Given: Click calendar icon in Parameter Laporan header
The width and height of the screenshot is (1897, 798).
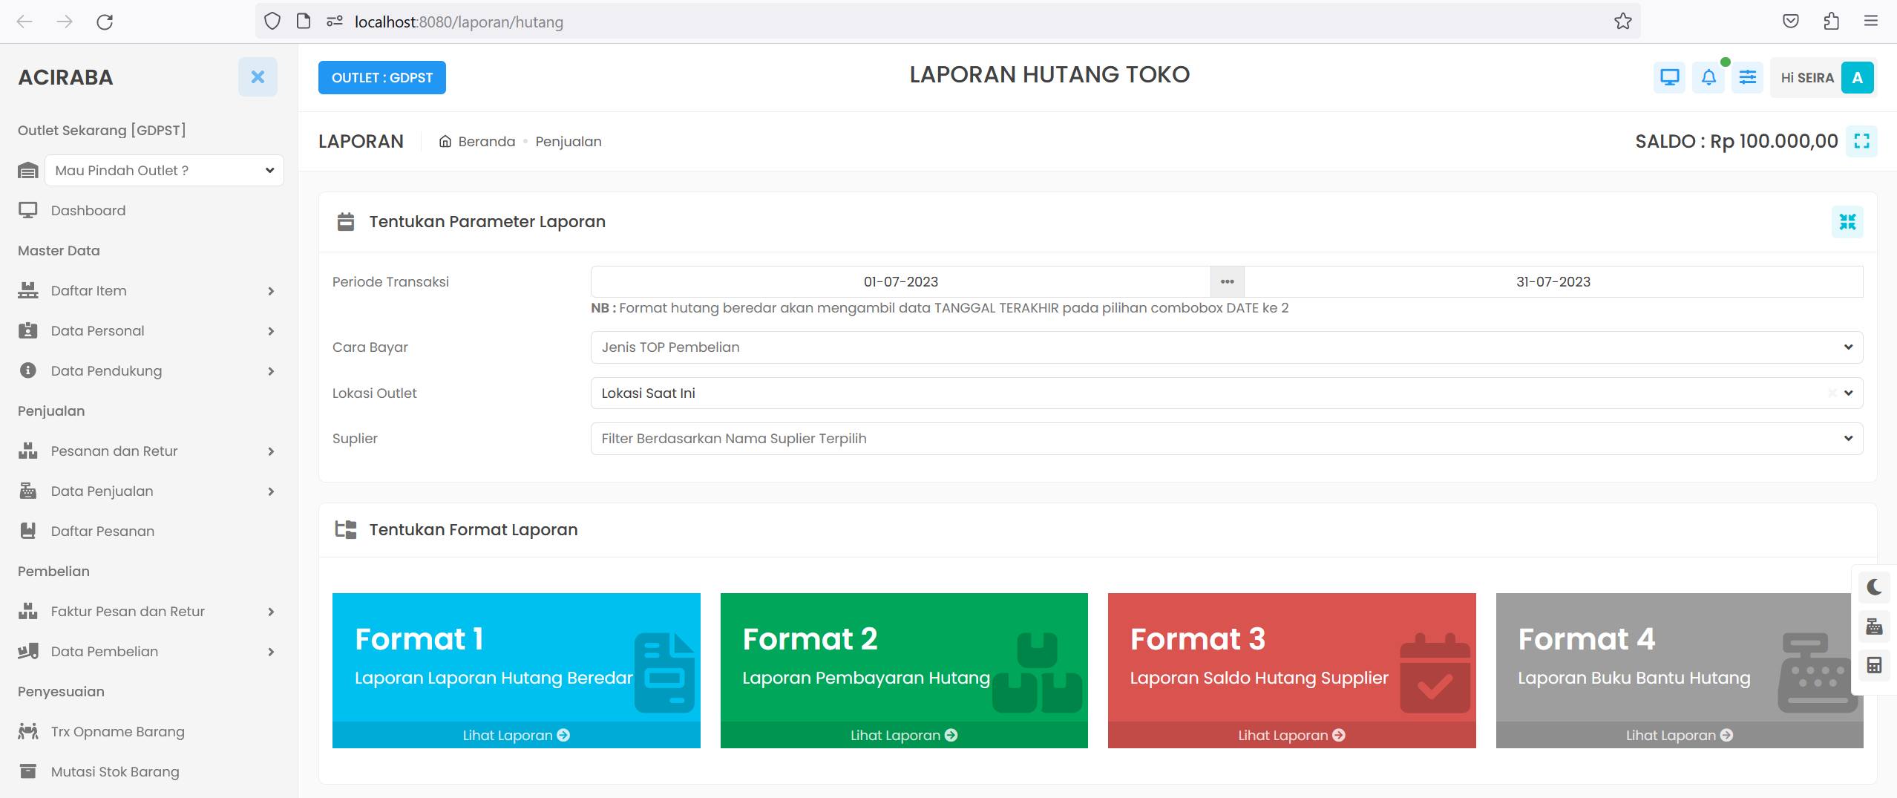Looking at the screenshot, I should [x=346, y=221].
